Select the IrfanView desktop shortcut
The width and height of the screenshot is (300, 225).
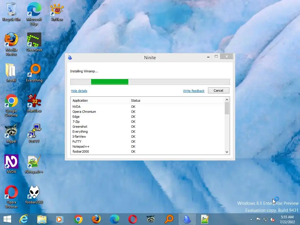[34, 103]
